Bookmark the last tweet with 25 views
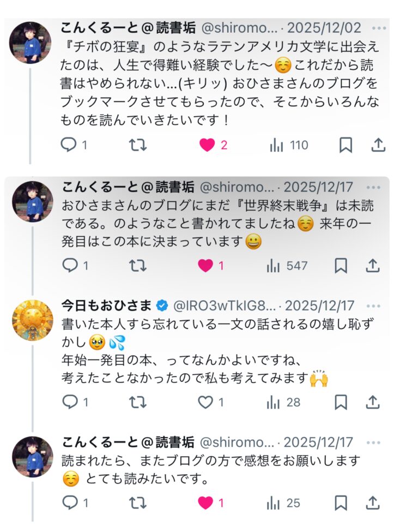Viewport: 394px width, 526px height. (x=341, y=503)
